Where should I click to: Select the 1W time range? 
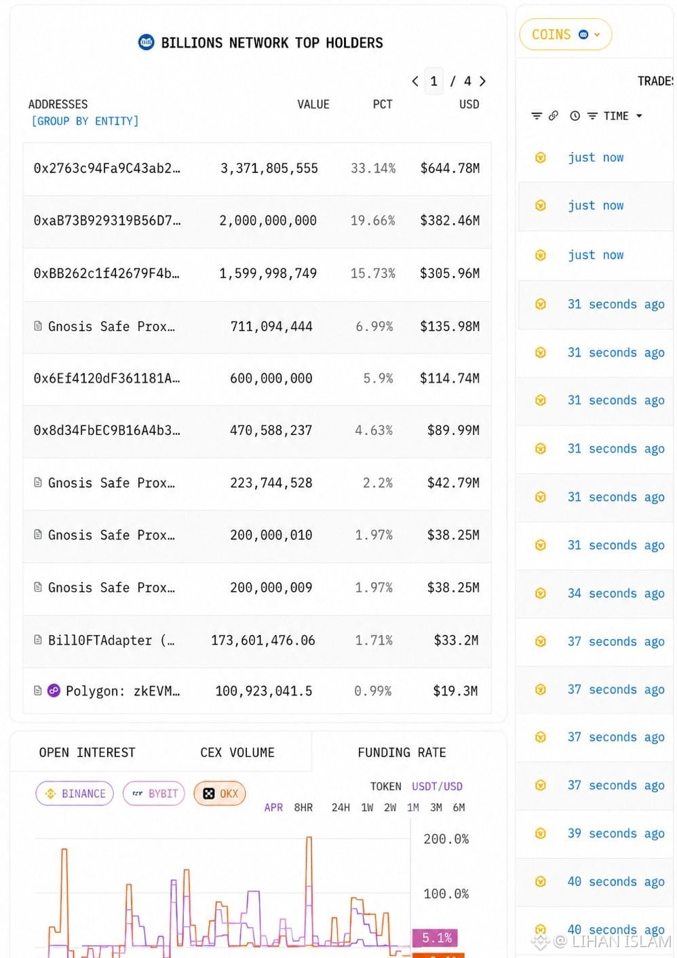367,807
